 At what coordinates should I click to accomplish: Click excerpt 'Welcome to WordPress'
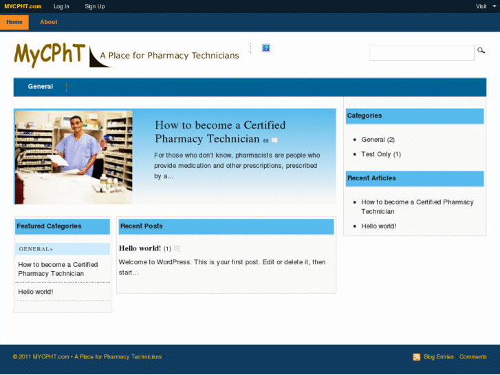click(x=222, y=267)
